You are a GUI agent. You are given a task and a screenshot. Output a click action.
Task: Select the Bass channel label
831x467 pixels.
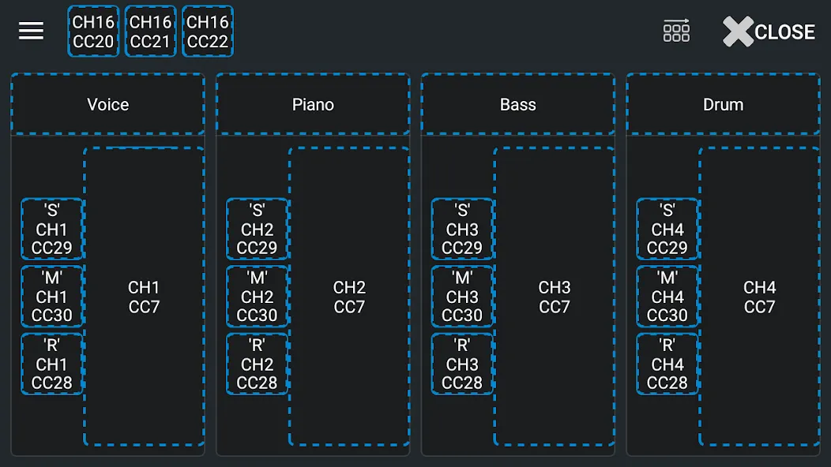[x=518, y=104]
